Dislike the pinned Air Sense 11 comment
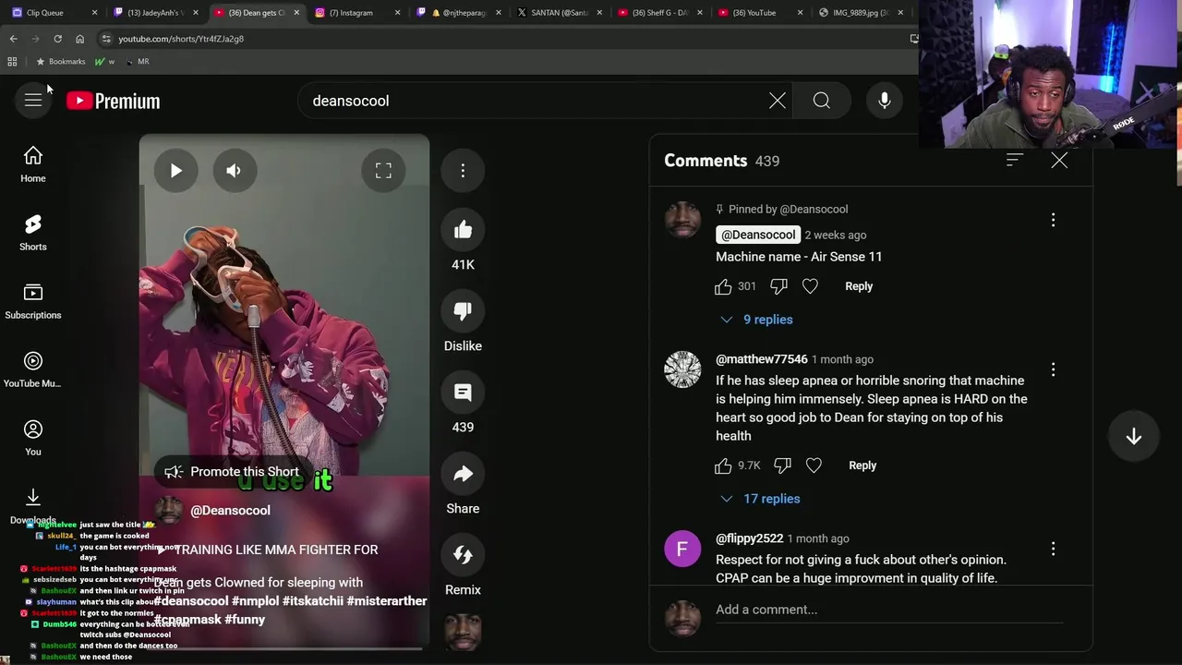 (778, 286)
